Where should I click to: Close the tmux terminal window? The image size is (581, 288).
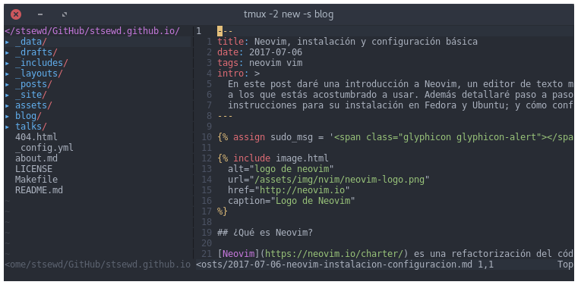click(x=16, y=14)
